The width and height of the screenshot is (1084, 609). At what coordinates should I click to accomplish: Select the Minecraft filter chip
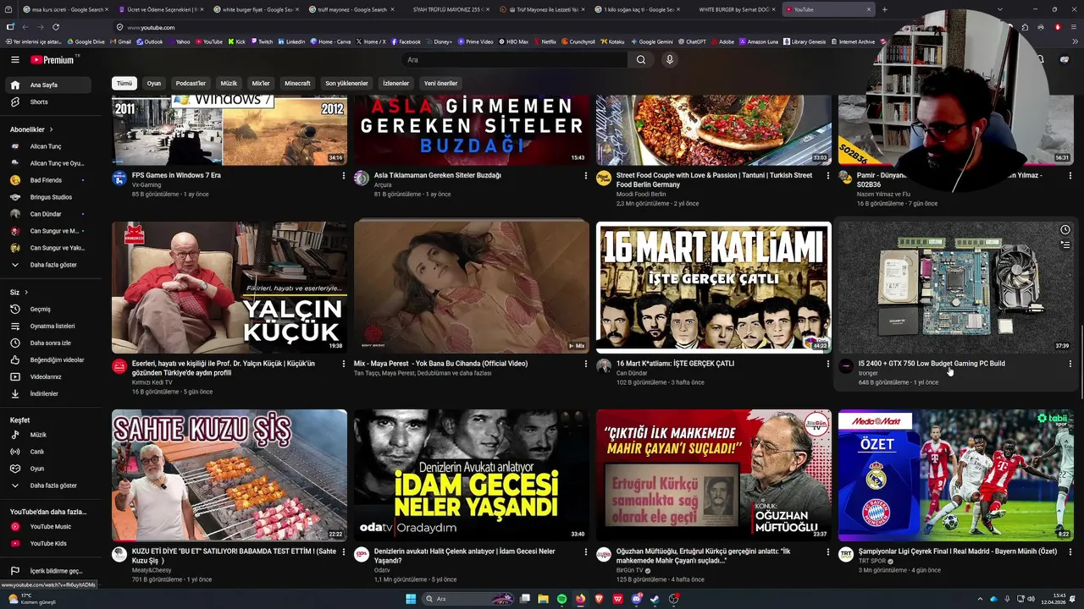297,84
